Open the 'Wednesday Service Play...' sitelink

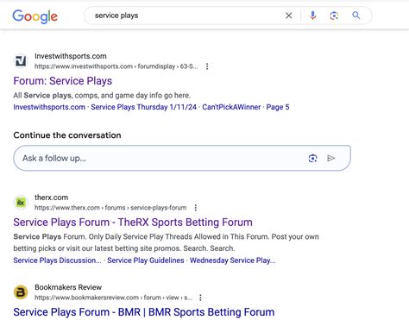233,260
